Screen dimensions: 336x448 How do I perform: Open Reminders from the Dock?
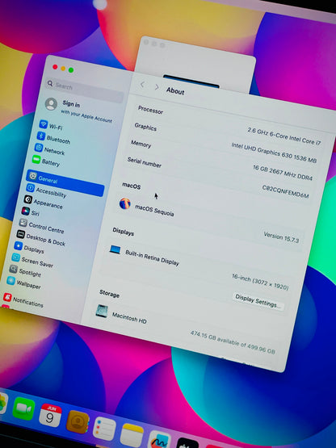(104, 429)
